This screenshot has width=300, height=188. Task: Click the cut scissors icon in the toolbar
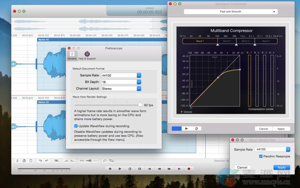click(x=17, y=161)
